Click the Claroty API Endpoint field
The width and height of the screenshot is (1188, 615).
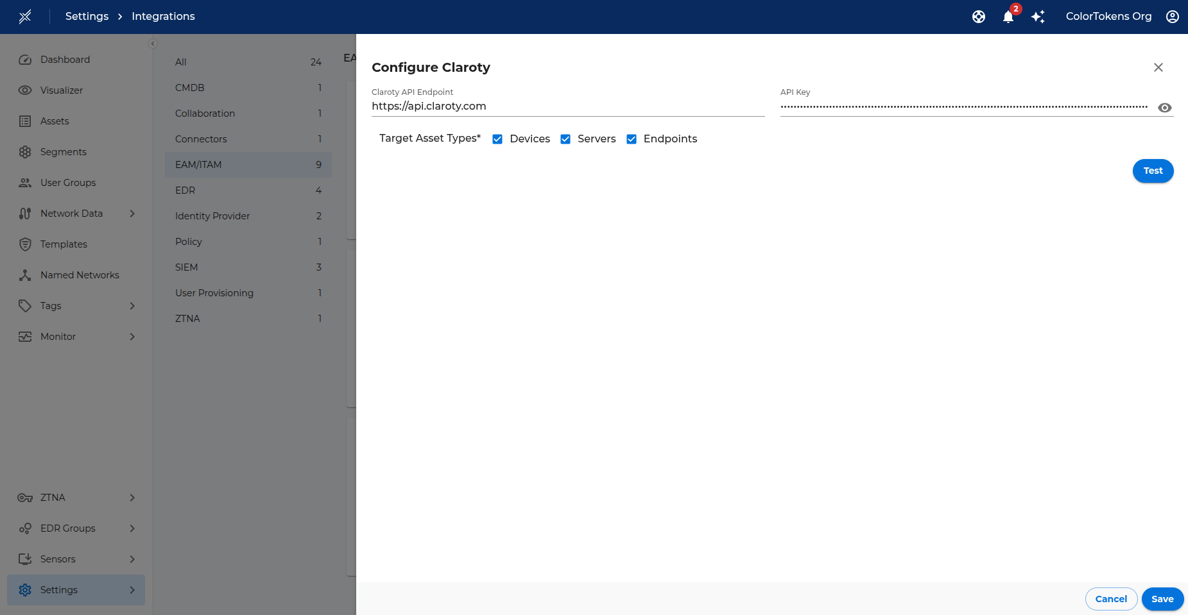click(567, 106)
